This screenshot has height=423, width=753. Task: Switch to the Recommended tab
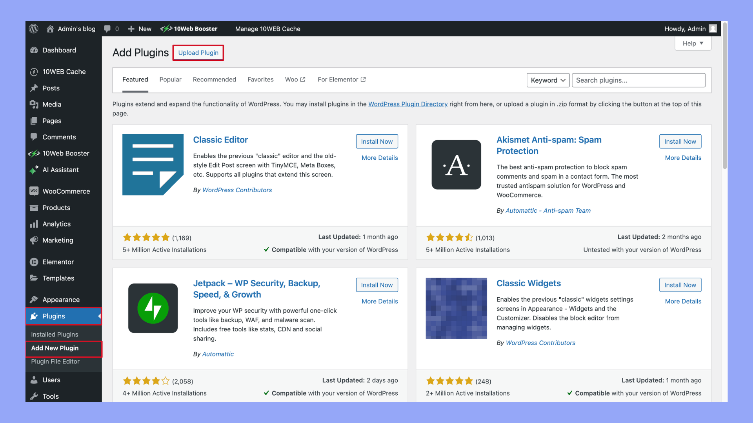pyautogui.click(x=214, y=80)
